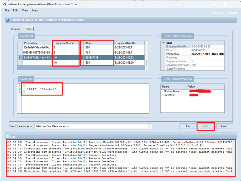Viewport: 241px width, 182px height.
Task: Maximize the Listener window
Action: click(225, 4)
